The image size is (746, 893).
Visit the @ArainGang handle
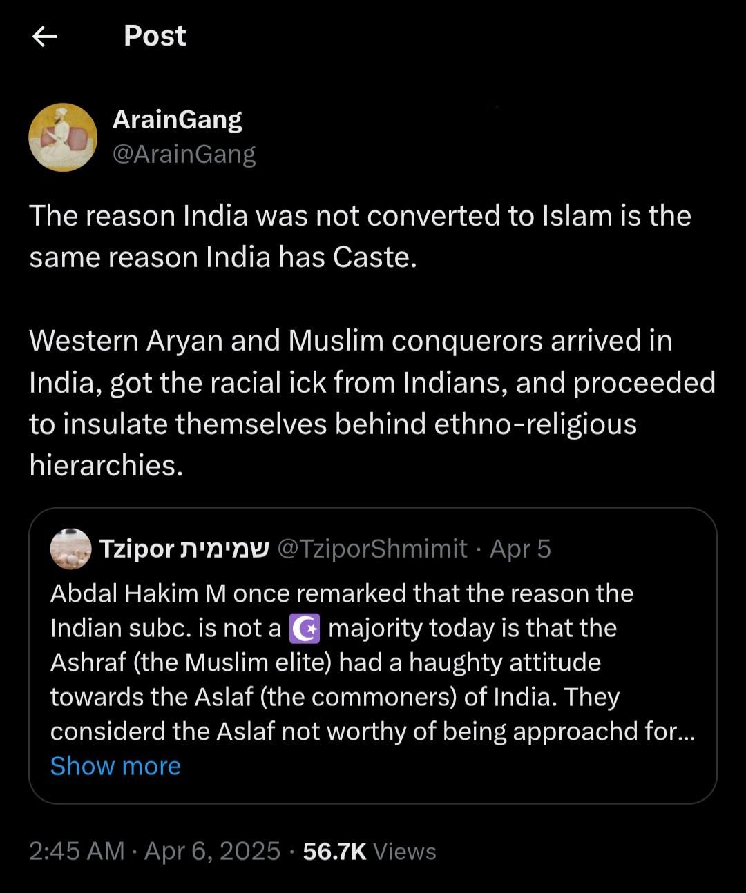click(x=184, y=153)
